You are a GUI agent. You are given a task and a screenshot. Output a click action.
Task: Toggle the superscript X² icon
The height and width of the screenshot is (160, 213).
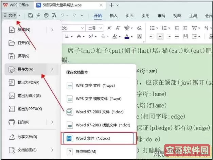tap(91, 36)
